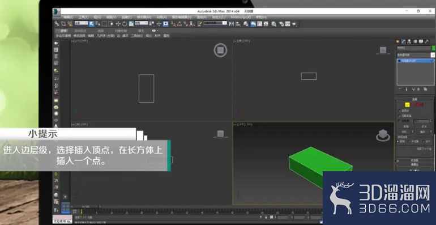436x225 pixels.
Task: Click the 收缩 selection button
Action: coord(406,126)
